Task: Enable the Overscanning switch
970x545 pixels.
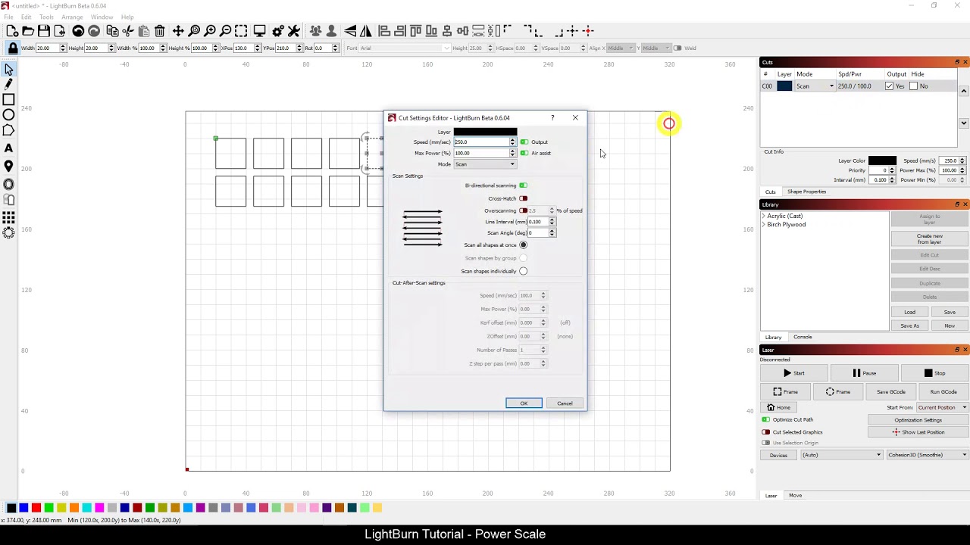Action: [523, 210]
